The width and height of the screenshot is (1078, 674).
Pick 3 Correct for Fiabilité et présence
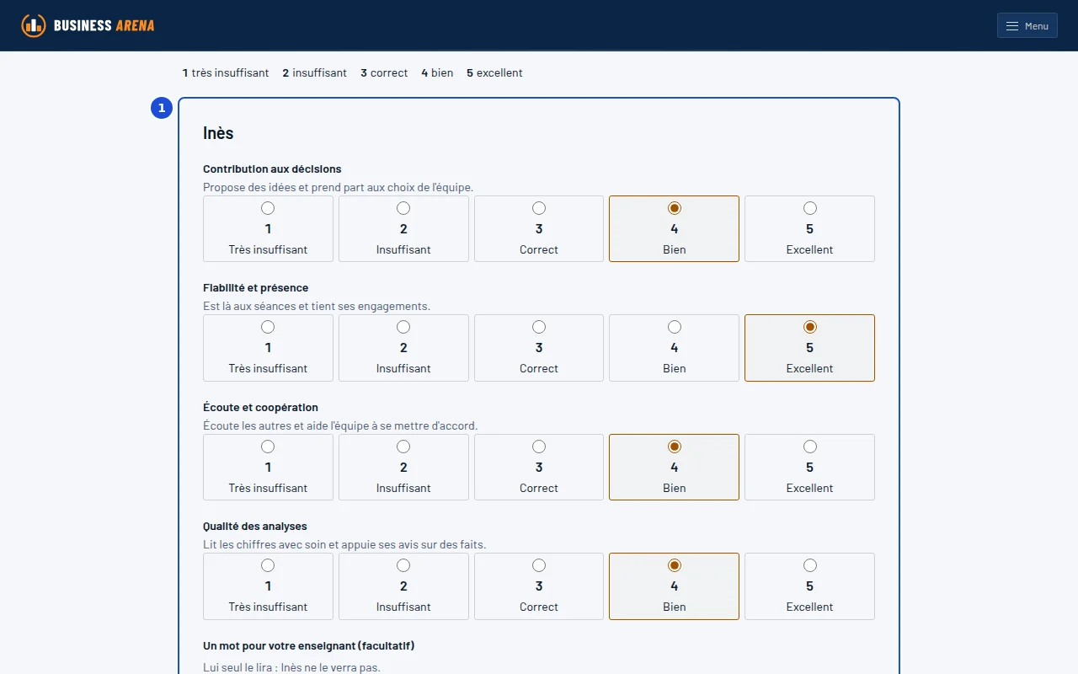539,348
